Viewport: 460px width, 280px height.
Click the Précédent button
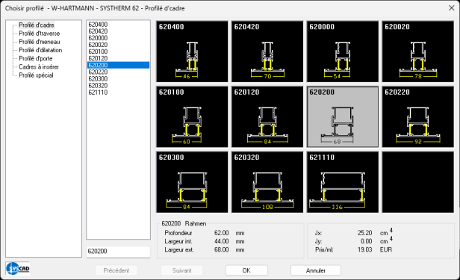116,270
